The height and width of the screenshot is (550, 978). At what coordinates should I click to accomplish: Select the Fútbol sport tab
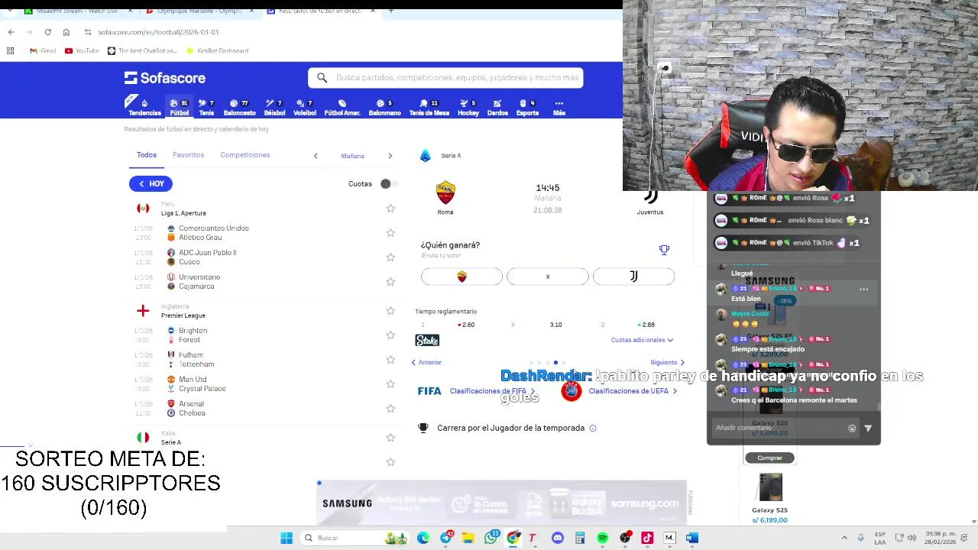pos(180,107)
